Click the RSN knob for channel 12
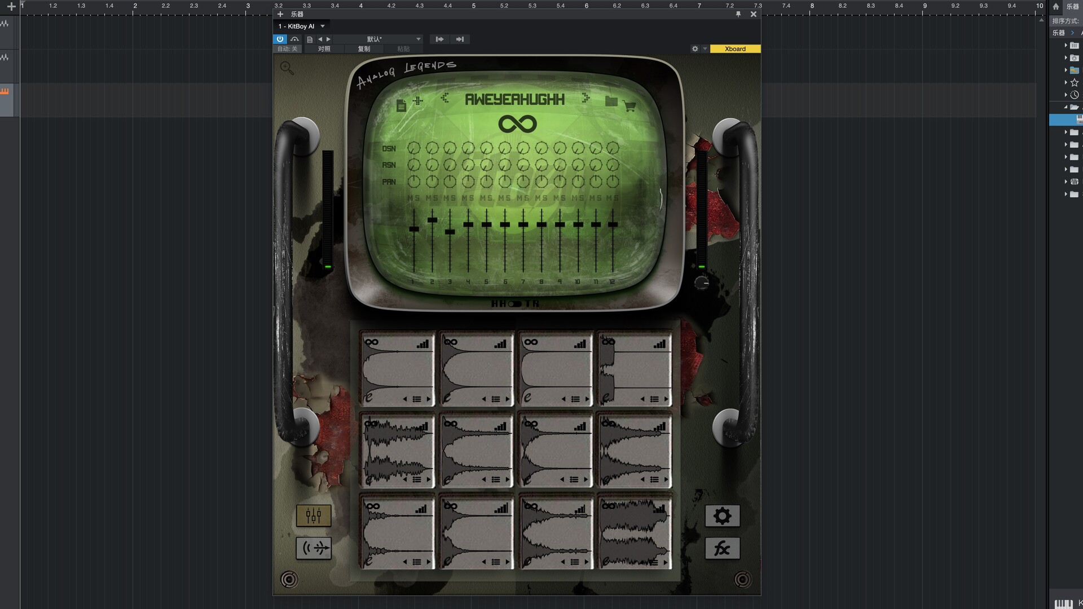 (613, 165)
